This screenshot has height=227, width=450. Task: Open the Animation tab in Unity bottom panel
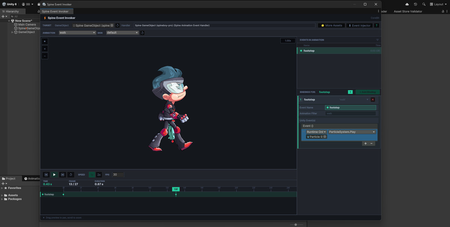click(x=32, y=179)
